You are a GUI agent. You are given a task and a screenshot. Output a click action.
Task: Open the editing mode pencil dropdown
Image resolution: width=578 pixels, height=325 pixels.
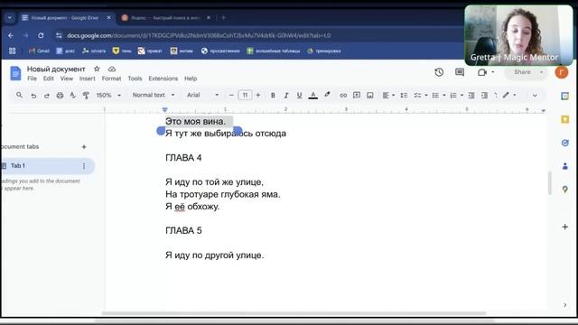tap(509, 95)
